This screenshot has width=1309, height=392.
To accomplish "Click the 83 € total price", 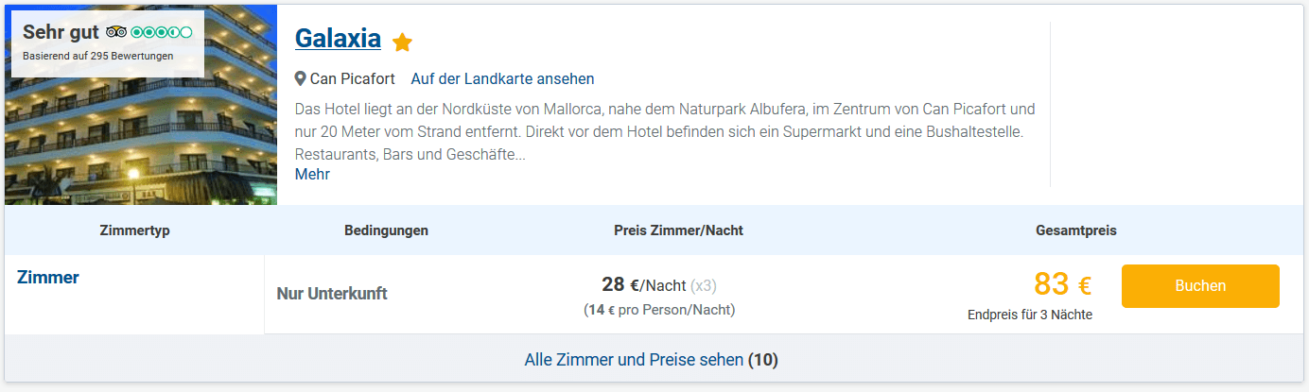I will pyautogui.click(x=1062, y=284).
